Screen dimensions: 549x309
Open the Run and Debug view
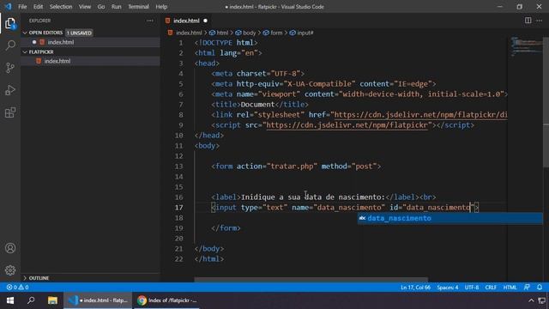(x=10, y=90)
